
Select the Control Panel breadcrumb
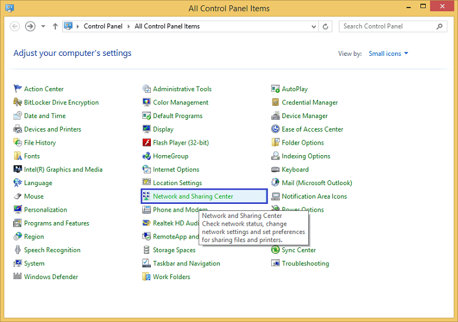103,26
